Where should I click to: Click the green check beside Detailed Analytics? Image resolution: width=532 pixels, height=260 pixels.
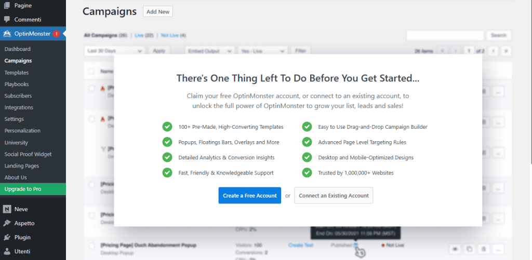[167, 158]
